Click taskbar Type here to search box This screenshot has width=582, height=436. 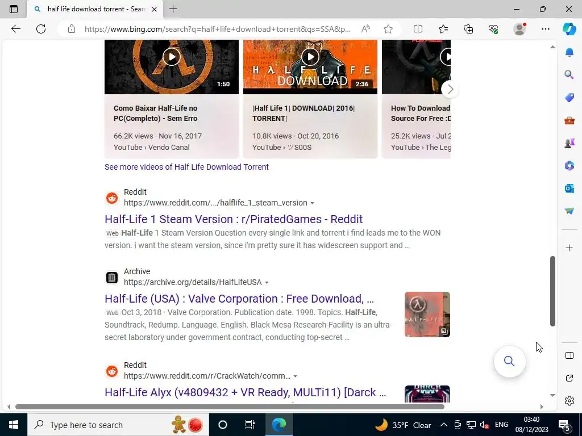point(118,425)
